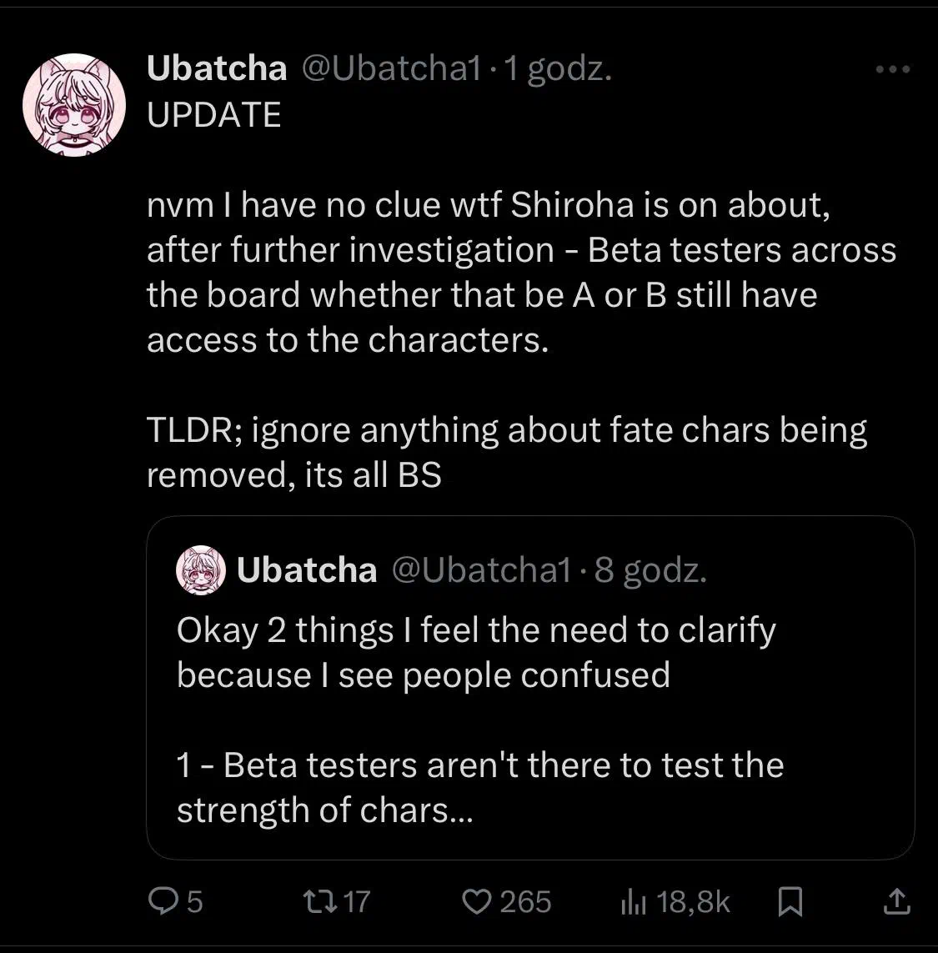Click the repost icon showing 17
Viewport: 938px width, 953px height.
320,902
